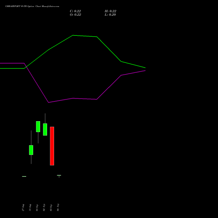Click the '03 Sep' date label

pyautogui.click(x=51, y=208)
